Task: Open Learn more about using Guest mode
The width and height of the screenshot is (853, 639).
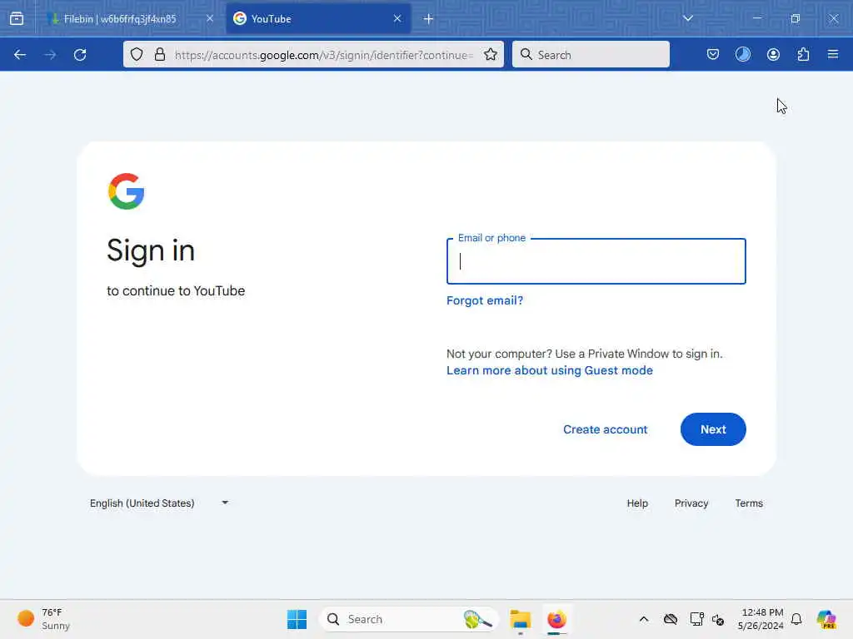Action: (x=550, y=370)
